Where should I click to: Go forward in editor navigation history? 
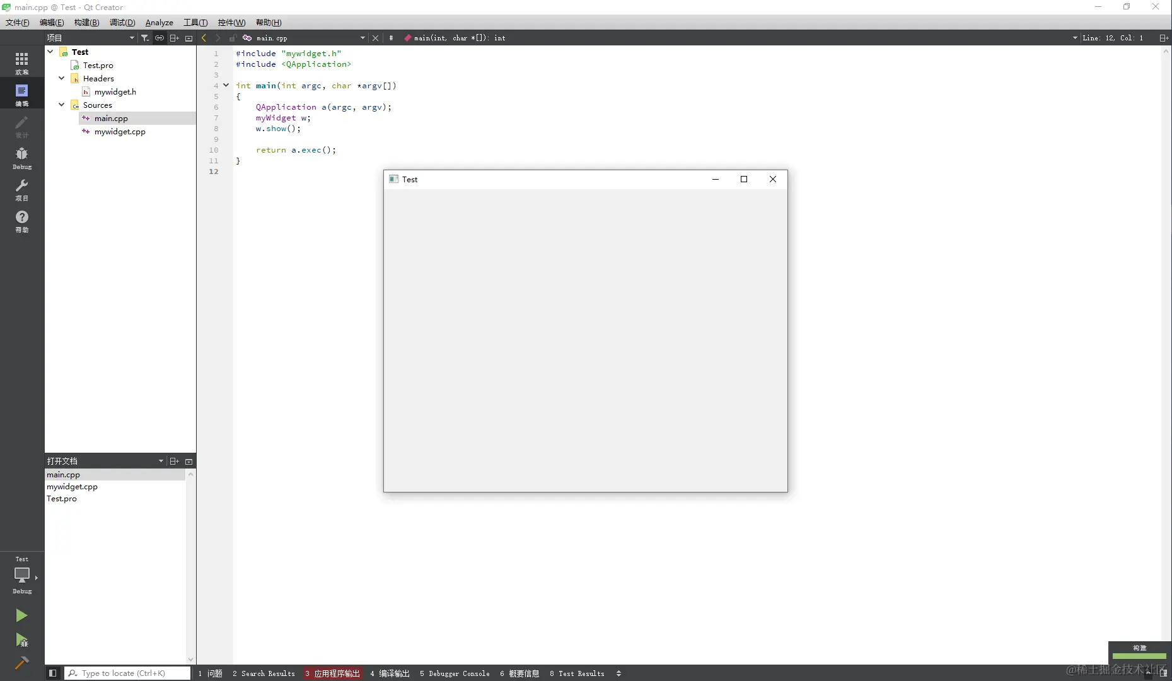tap(218, 38)
